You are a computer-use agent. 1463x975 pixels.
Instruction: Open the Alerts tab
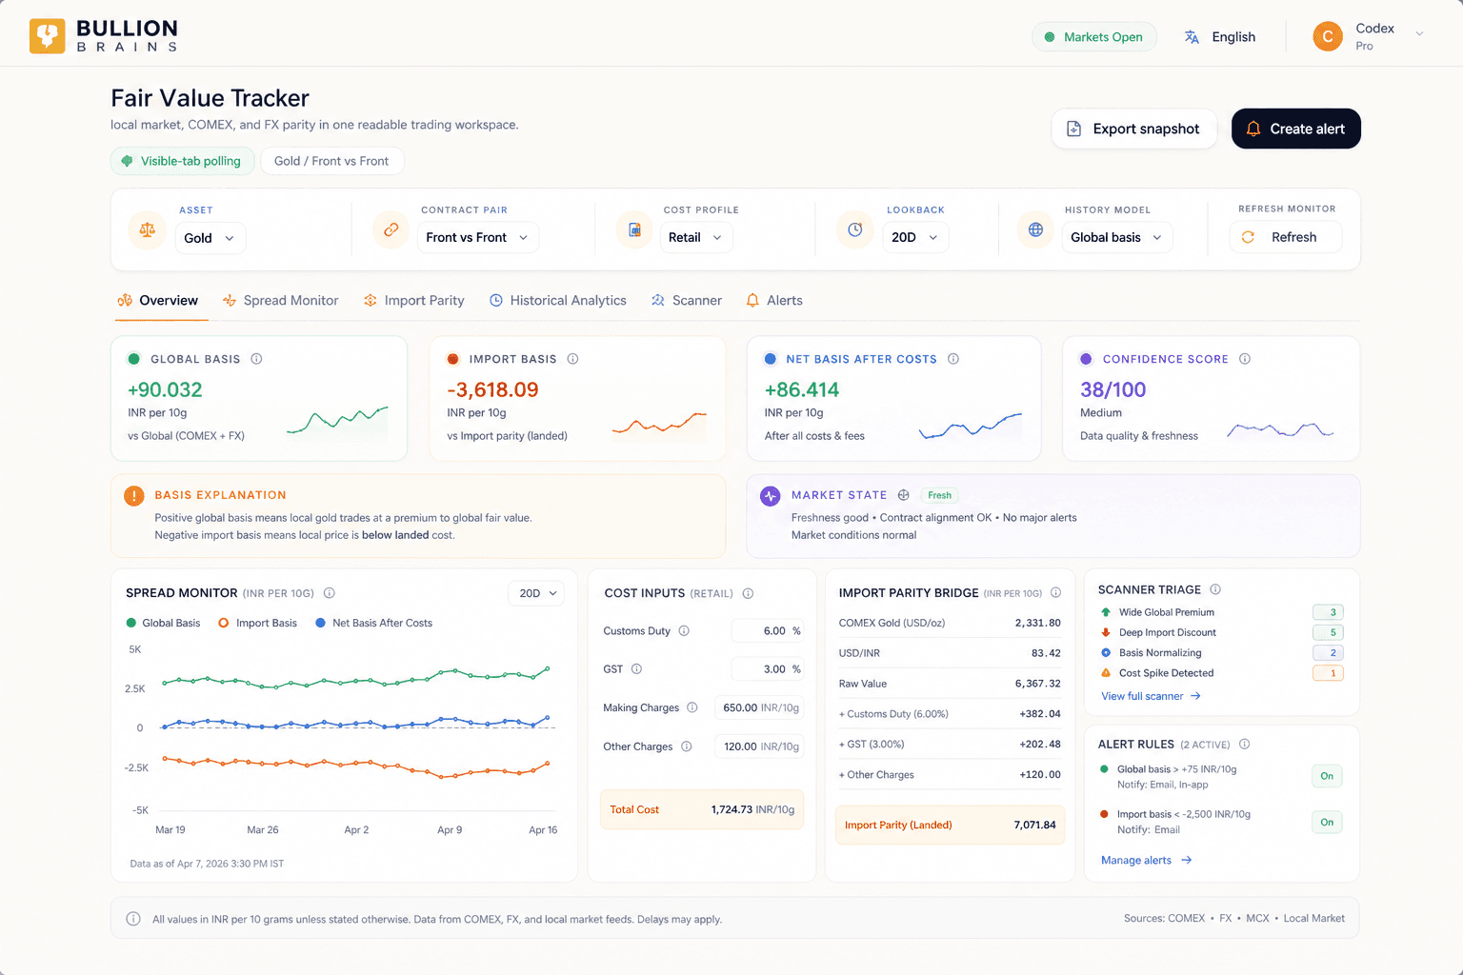773,300
